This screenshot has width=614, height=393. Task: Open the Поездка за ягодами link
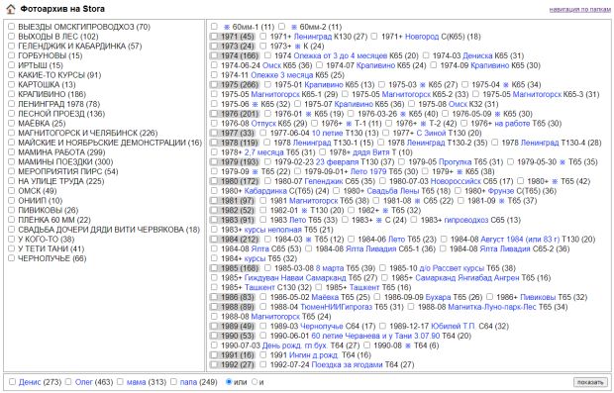[x=347, y=365]
